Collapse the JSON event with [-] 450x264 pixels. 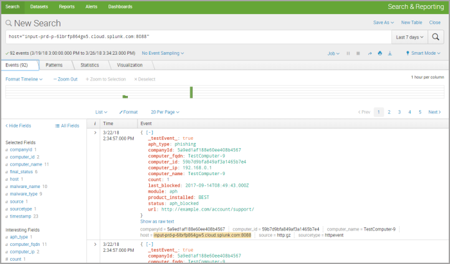(x=150, y=132)
